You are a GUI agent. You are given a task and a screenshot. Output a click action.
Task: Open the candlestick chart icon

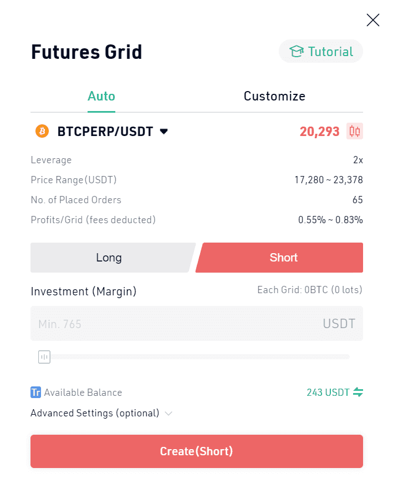pos(354,131)
